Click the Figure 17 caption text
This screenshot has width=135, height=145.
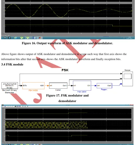point(67,98)
